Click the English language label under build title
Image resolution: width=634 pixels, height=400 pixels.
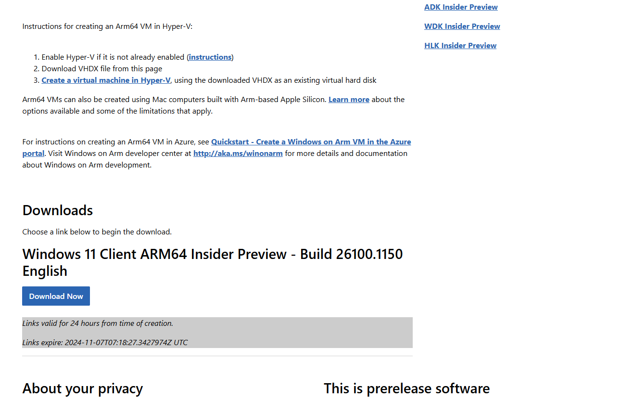(x=45, y=271)
